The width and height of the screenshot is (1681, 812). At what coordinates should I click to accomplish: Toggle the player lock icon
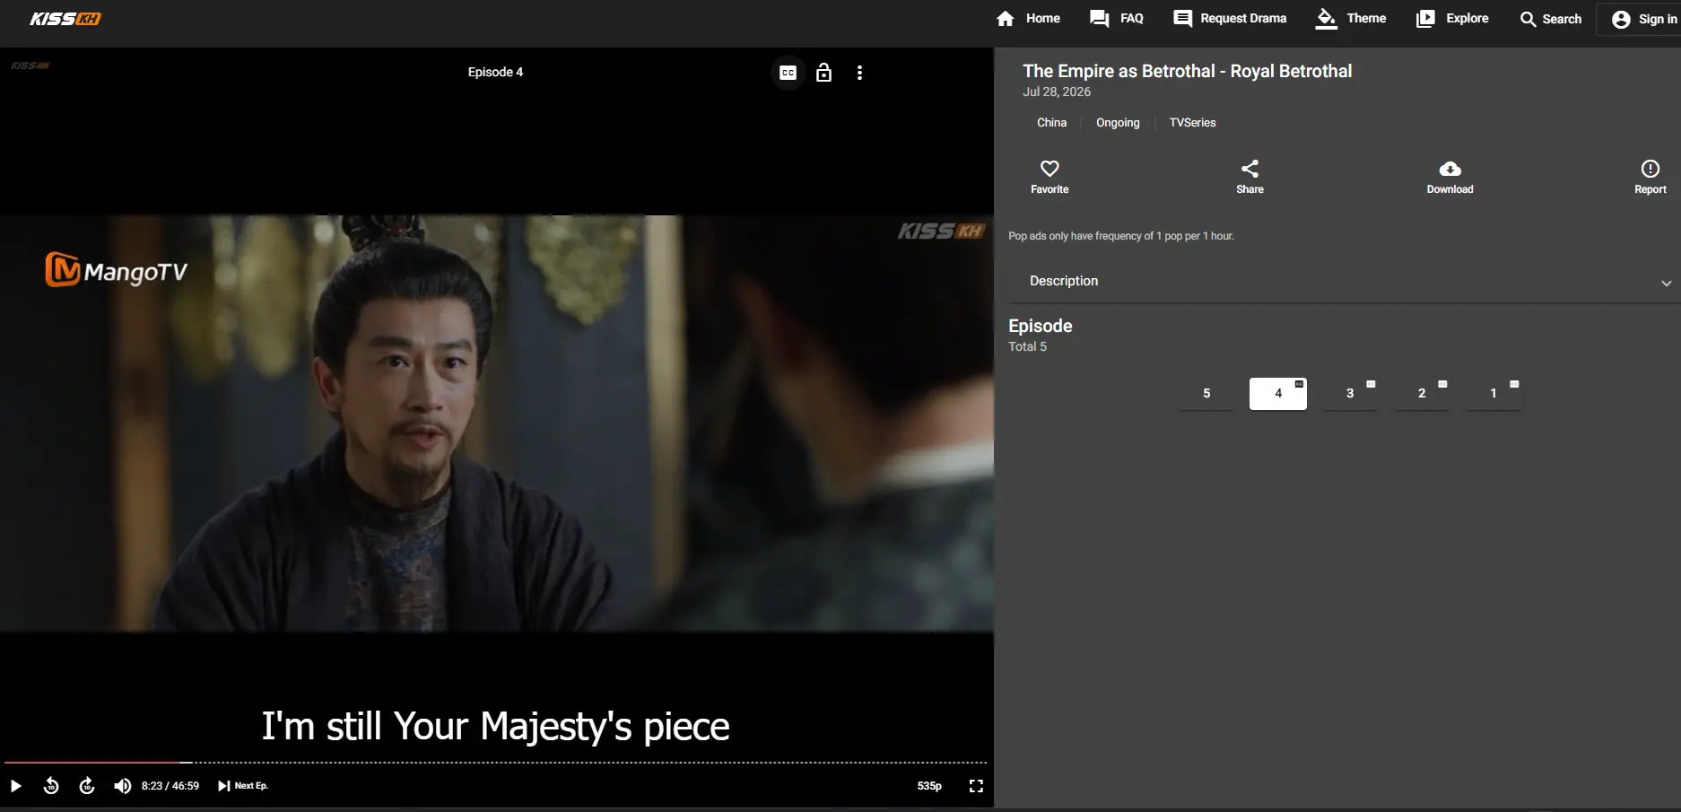pyautogui.click(x=823, y=73)
